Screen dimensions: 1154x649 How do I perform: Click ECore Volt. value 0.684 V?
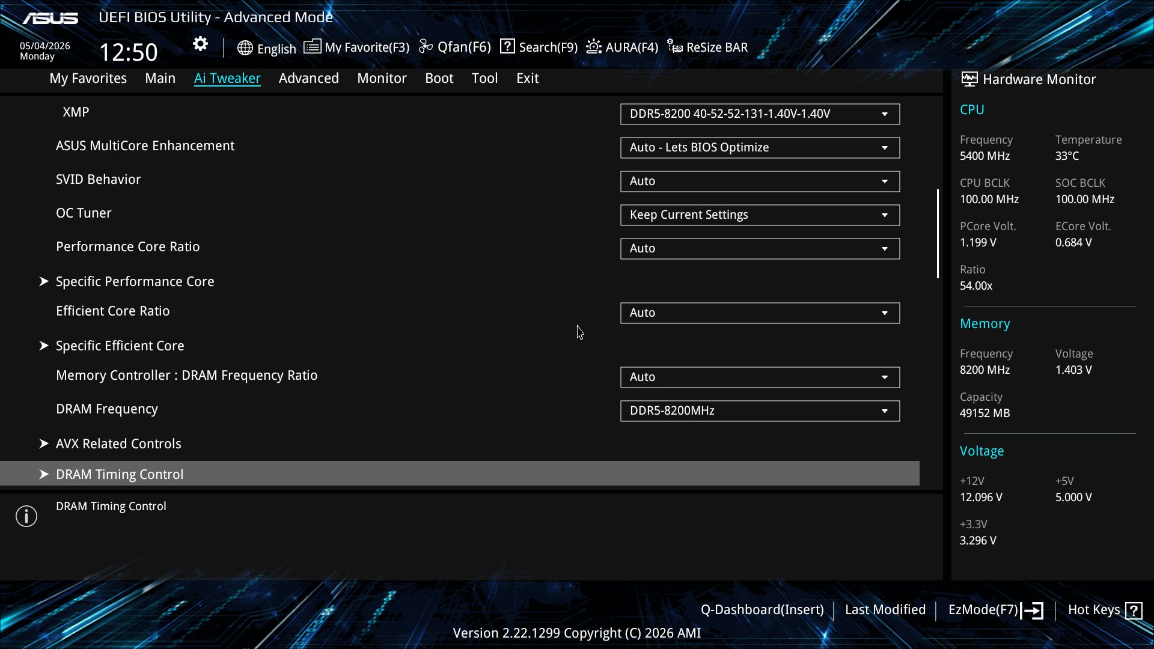point(1073,243)
